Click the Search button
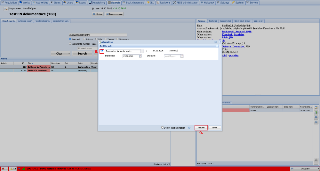Viewport: 320px width, 171px height. [82, 54]
